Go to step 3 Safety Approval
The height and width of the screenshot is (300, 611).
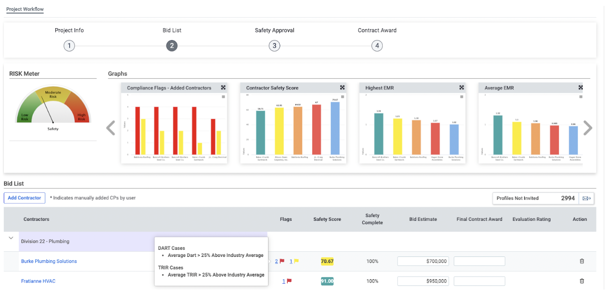[x=275, y=46]
